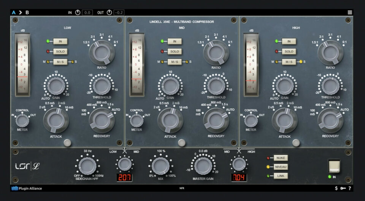The image size is (365, 201).
Task: Flip the main IN power switch
Action: click(x=334, y=166)
